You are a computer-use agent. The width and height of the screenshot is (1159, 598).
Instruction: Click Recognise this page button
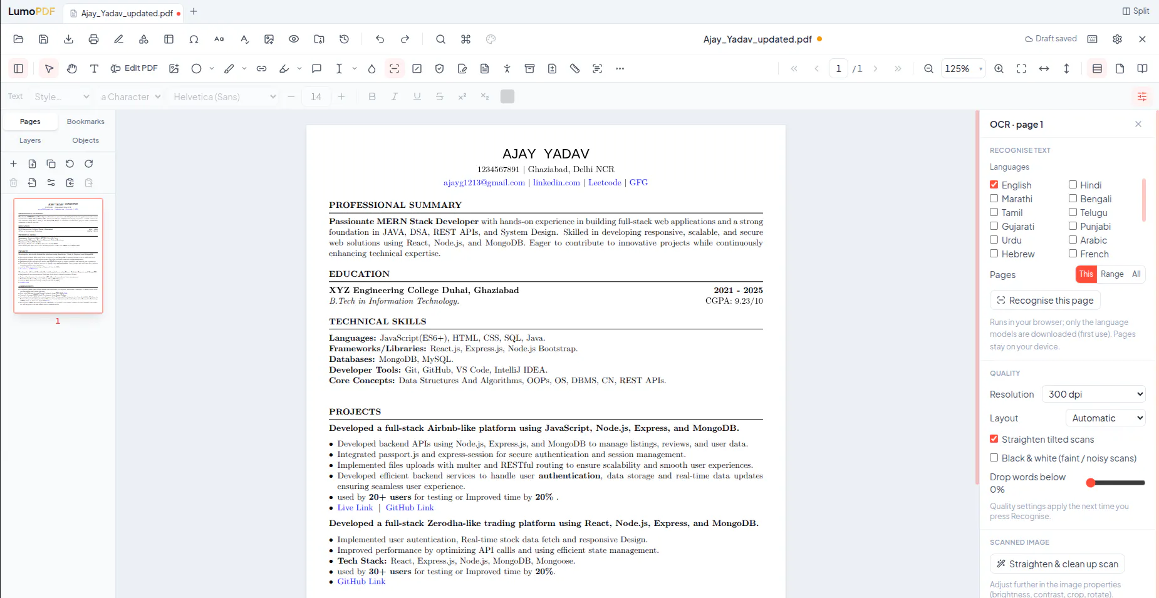(x=1045, y=301)
